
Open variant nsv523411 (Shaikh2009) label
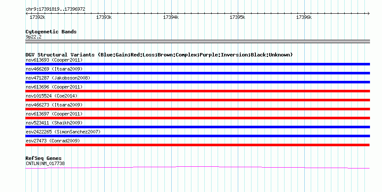click(54, 123)
